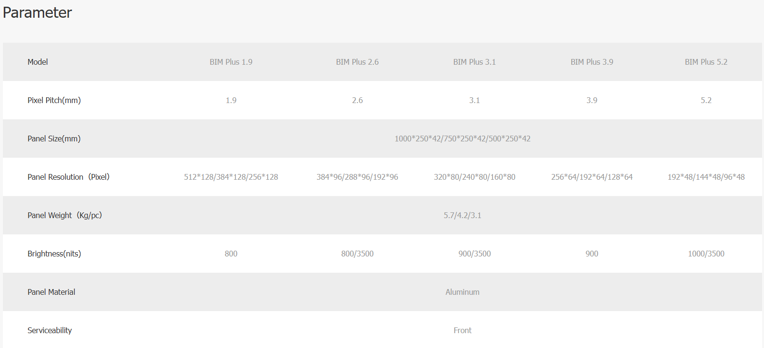Viewport: 764px width, 348px height.
Task: Click the Front serviceability value
Action: pyautogui.click(x=462, y=330)
